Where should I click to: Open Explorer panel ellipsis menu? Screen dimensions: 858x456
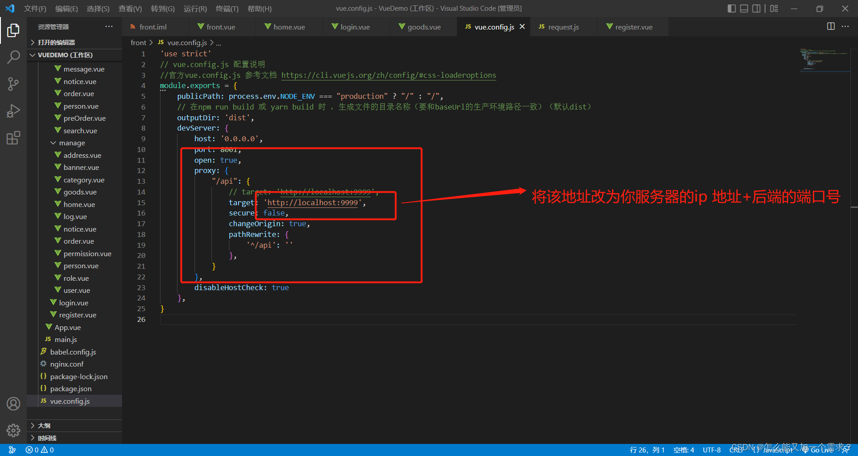109,26
